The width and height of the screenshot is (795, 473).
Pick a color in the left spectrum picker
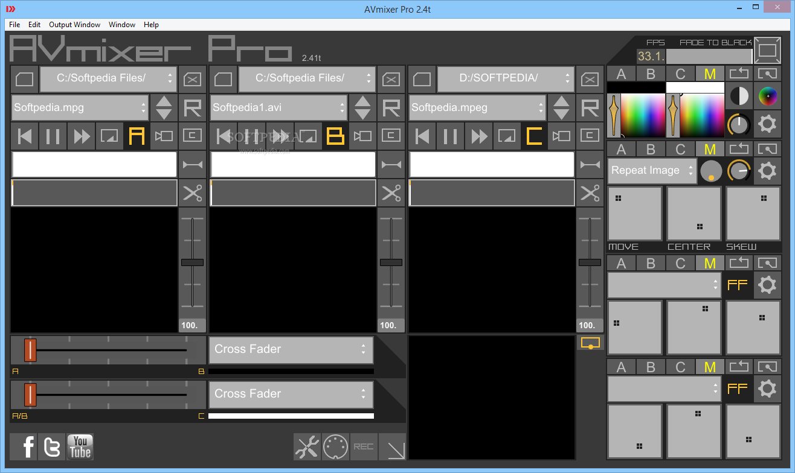[642, 115]
